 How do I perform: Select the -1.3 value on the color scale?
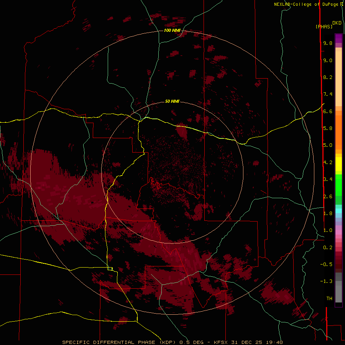pyautogui.click(x=326, y=281)
